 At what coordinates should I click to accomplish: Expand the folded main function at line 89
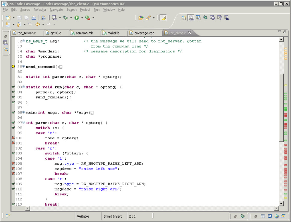click(x=24, y=112)
